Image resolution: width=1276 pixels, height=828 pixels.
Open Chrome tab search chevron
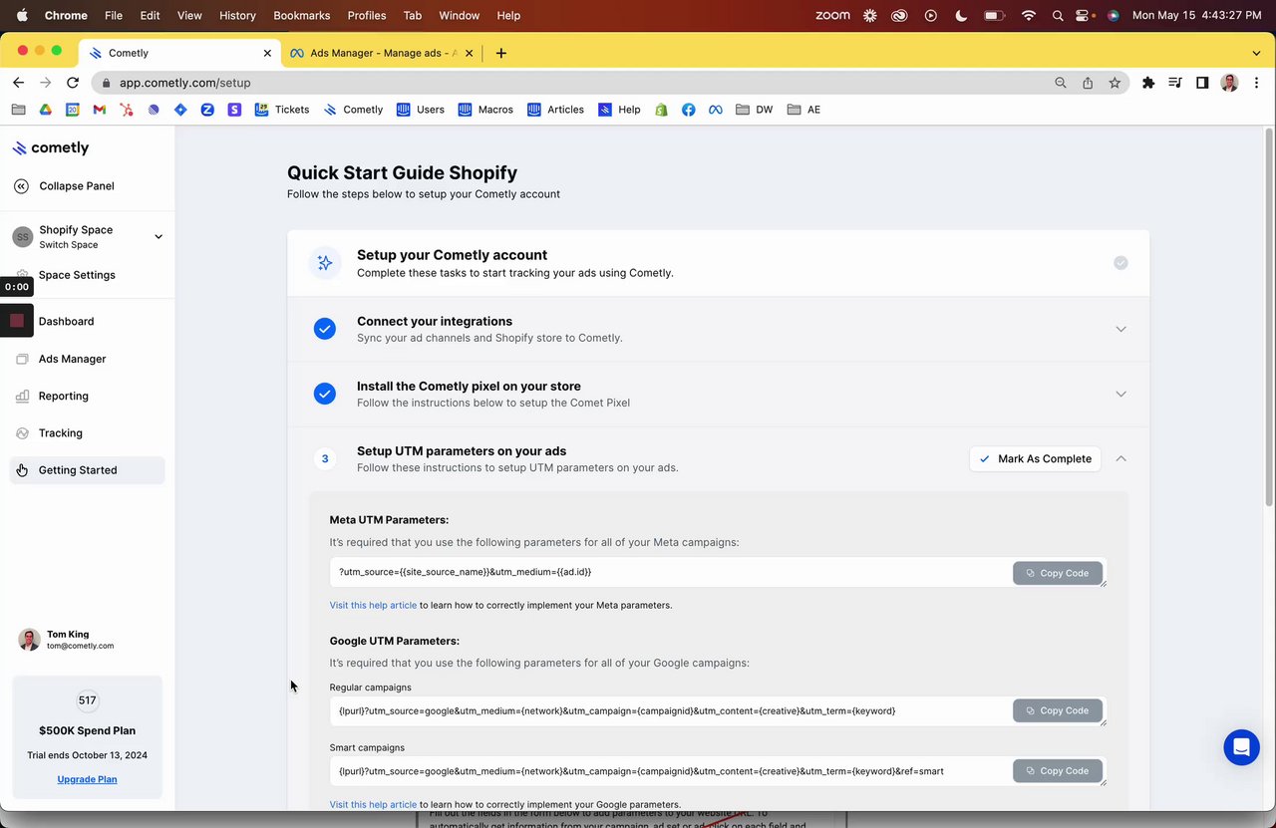pos(1256,53)
